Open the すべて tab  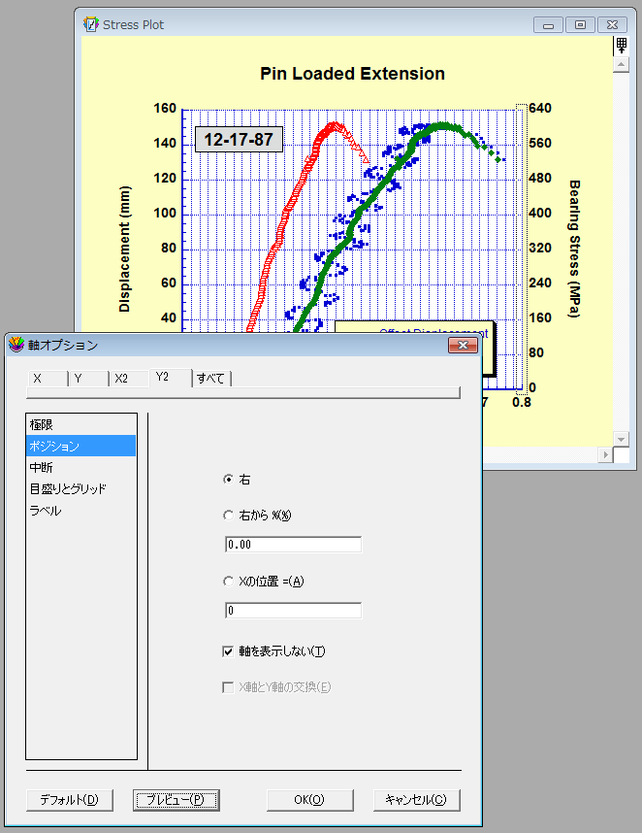coord(211,379)
